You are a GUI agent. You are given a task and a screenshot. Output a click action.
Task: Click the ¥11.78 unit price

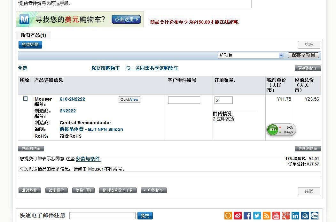284,99
